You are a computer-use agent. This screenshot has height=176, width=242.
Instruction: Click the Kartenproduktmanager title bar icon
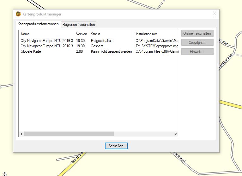[x=18, y=14]
